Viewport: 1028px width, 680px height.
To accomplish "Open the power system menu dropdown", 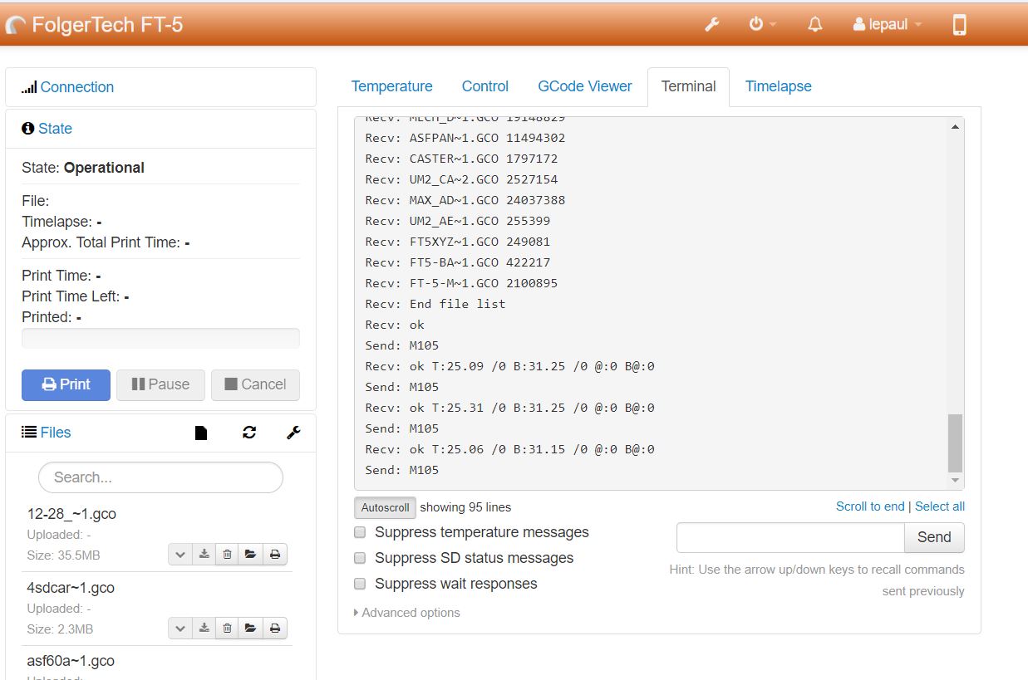I will 761,25.
